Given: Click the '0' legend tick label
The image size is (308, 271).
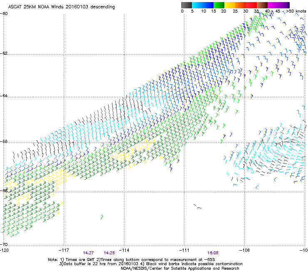Looking at the screenshot, I should pyautogui.click(x=182, y=11).
